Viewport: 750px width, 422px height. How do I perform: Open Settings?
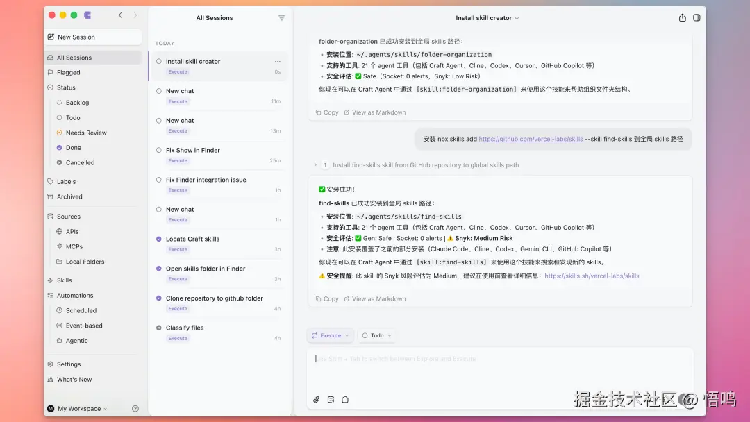68,364
